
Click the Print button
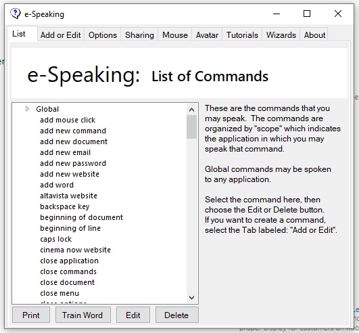pyautogui.click(x=31, y=315)
